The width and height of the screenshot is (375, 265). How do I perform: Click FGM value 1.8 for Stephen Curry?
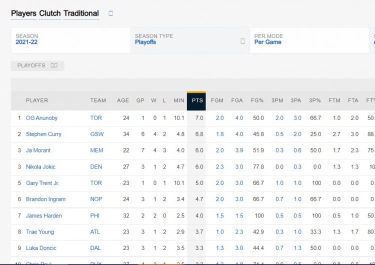(219, 134)
